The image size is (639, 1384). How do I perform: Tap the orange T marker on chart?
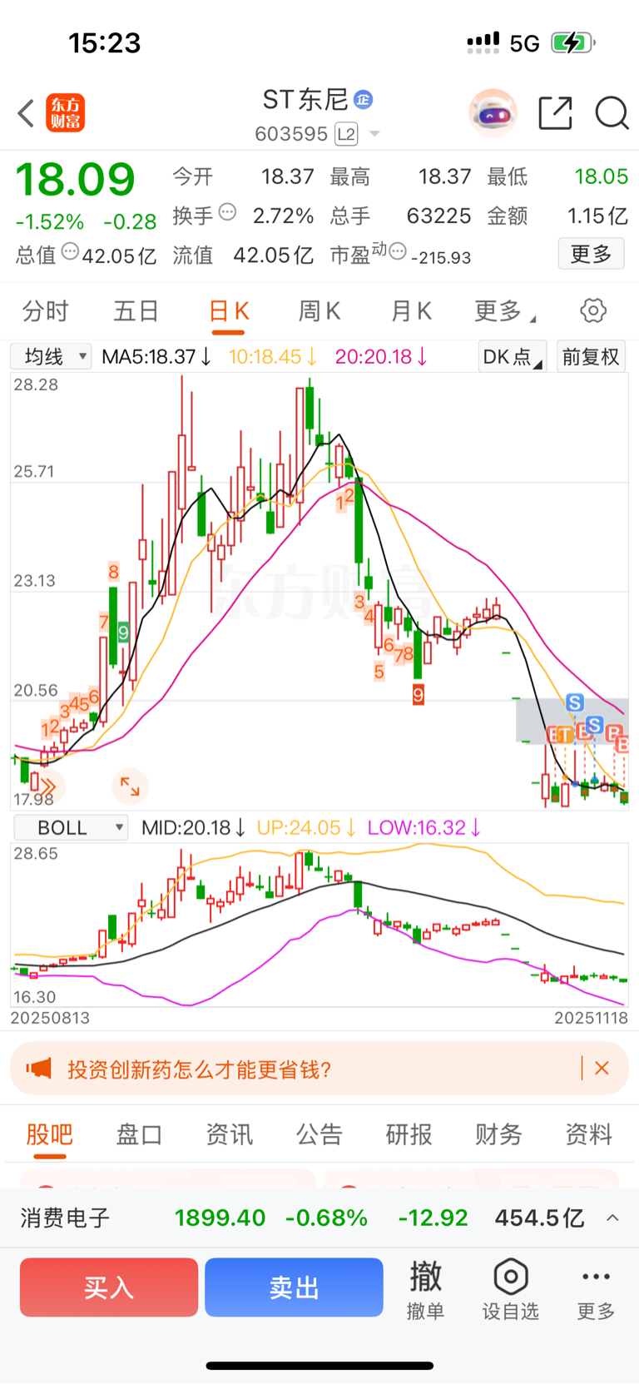[565, 735]
